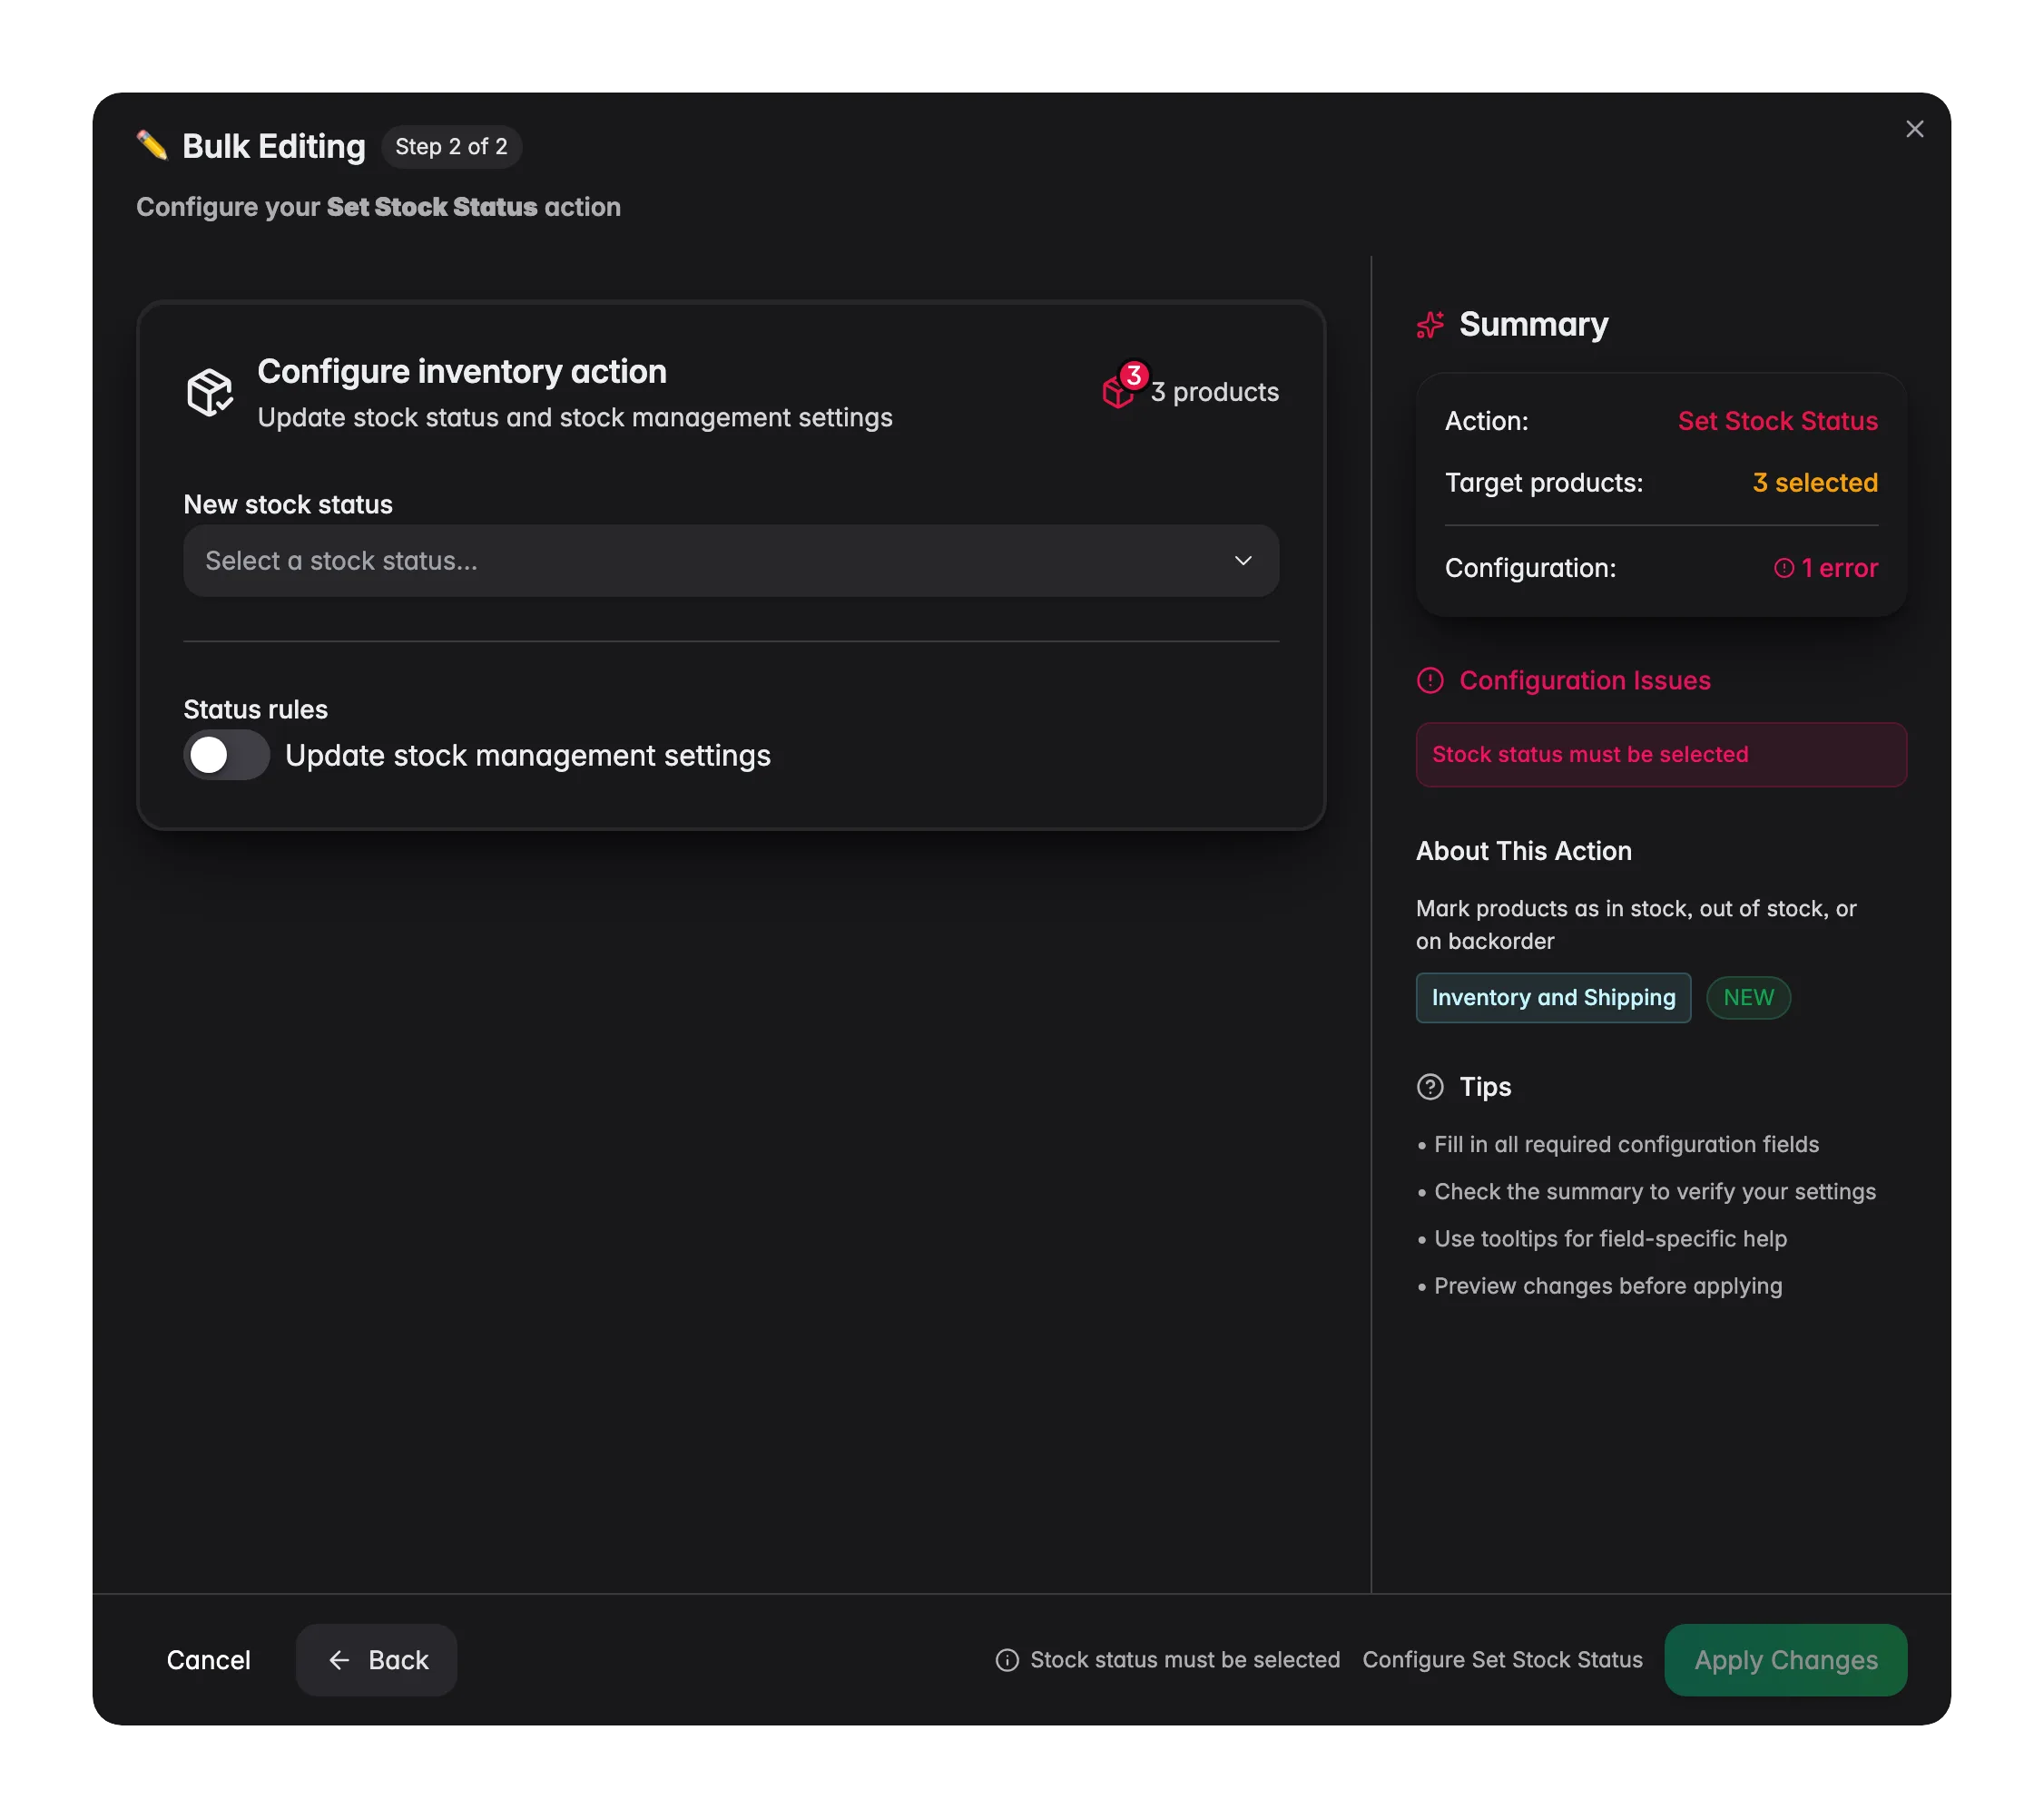Click 'Set Stock Status' in Summary
Viewport: 2044px width, 1818px height.
click(1777, 421)
